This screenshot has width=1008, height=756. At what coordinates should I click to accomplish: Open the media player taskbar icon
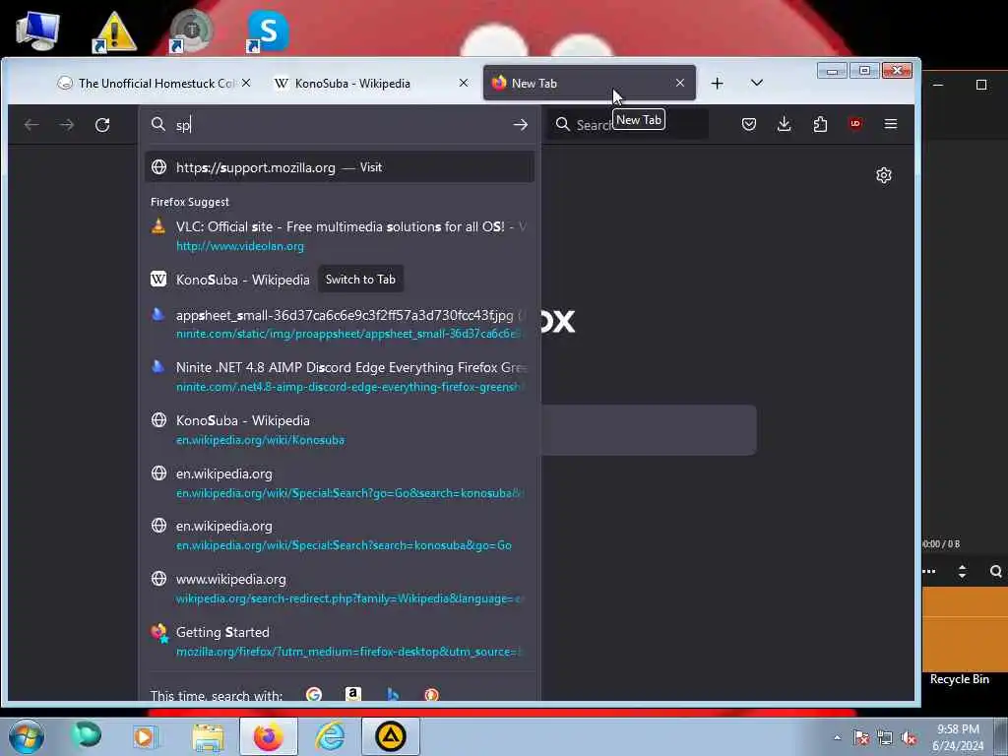click(146, 736)
